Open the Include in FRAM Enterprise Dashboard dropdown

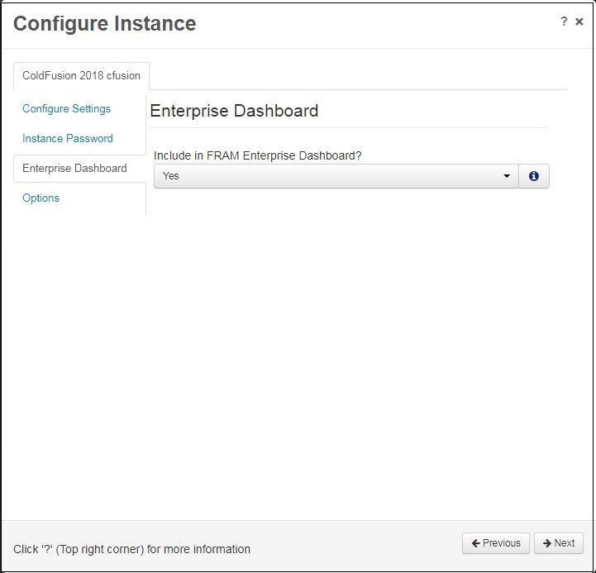(x=336, y=176)
